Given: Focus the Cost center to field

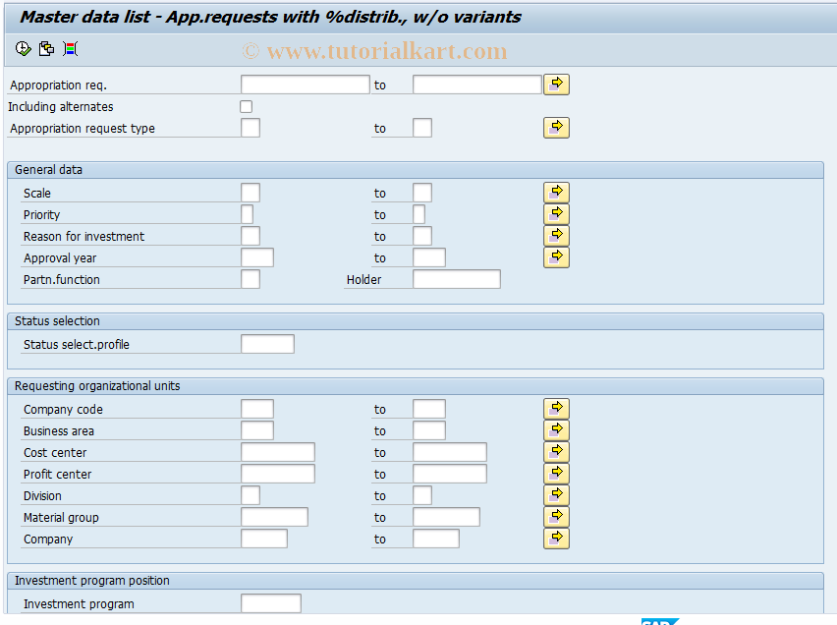Looking at the screenshot, I should click(x=450, y=452).
